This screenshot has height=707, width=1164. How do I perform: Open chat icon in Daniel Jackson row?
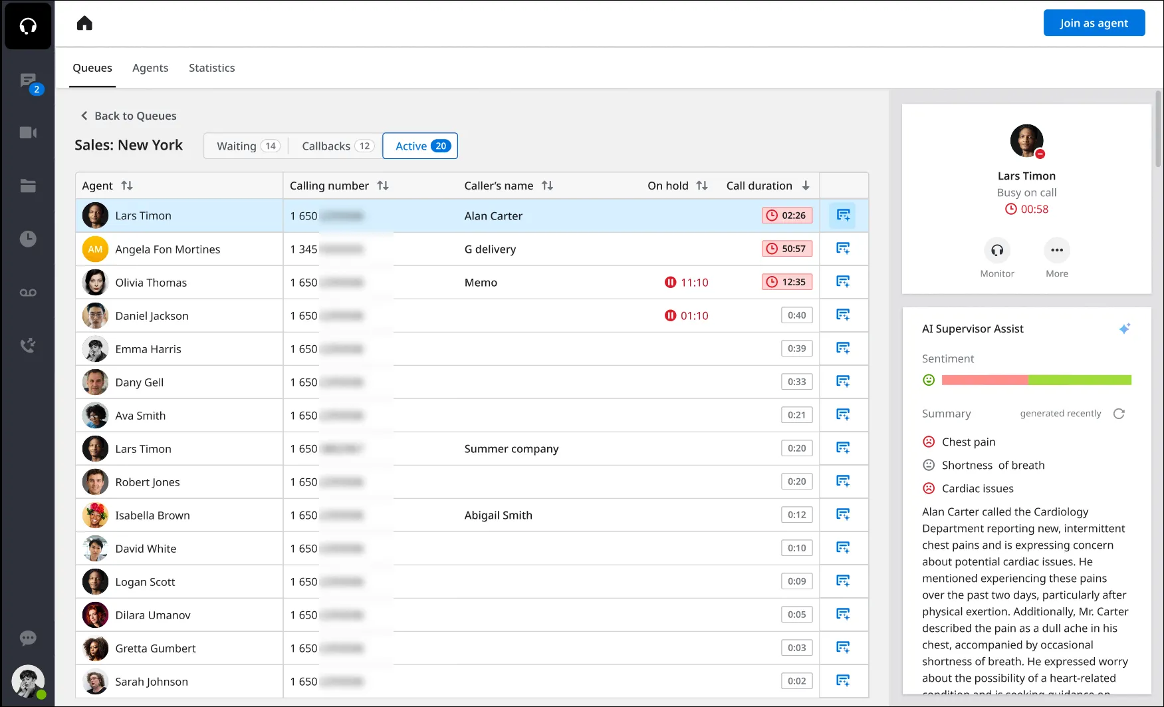[843, 315]
